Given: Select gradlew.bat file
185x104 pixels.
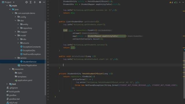Looking at the screenshot, I should coord(14,99).
